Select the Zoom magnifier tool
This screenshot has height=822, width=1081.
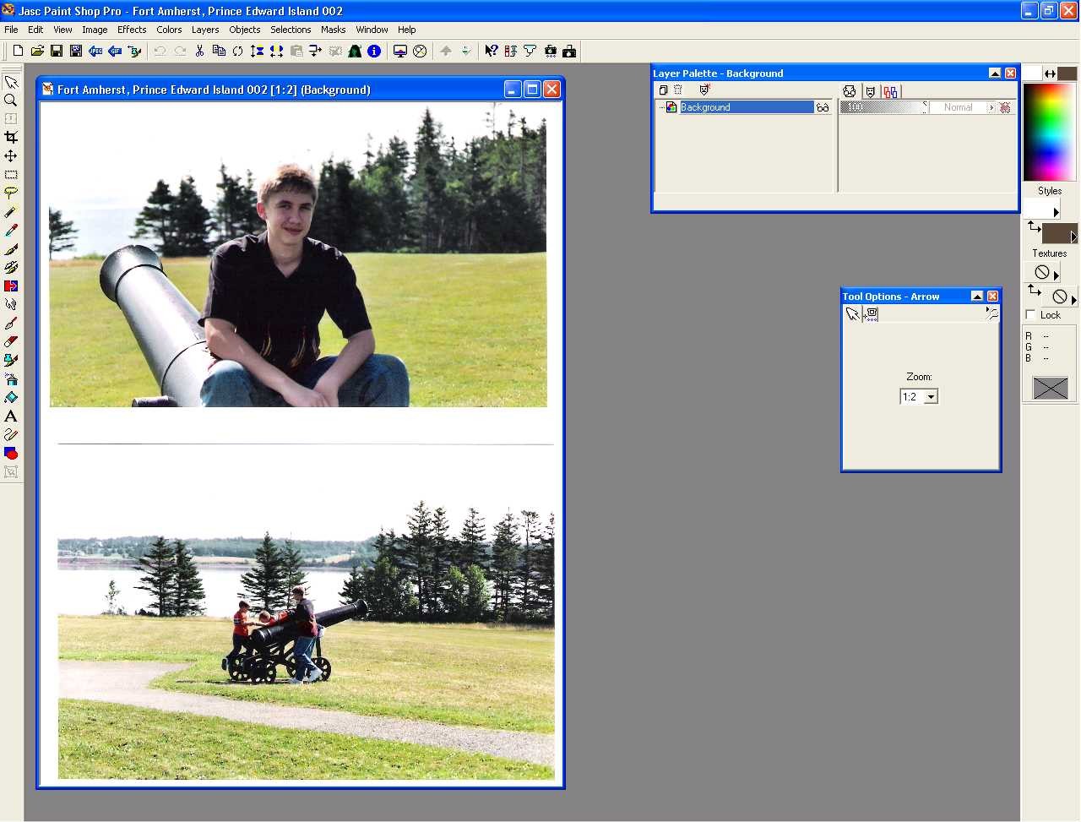click(11, 101)
